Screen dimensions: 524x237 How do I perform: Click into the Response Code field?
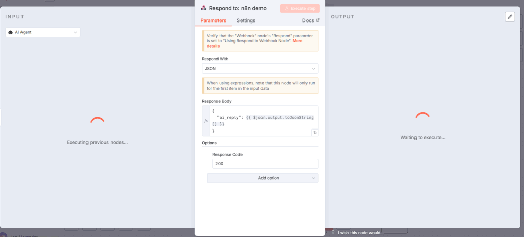(x=265, y=164)
